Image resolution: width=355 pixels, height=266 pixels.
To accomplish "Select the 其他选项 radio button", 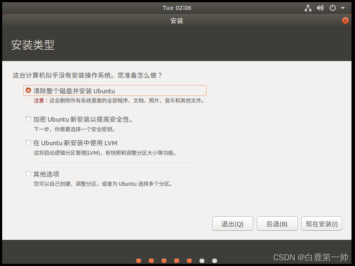I will pos(28,174).
